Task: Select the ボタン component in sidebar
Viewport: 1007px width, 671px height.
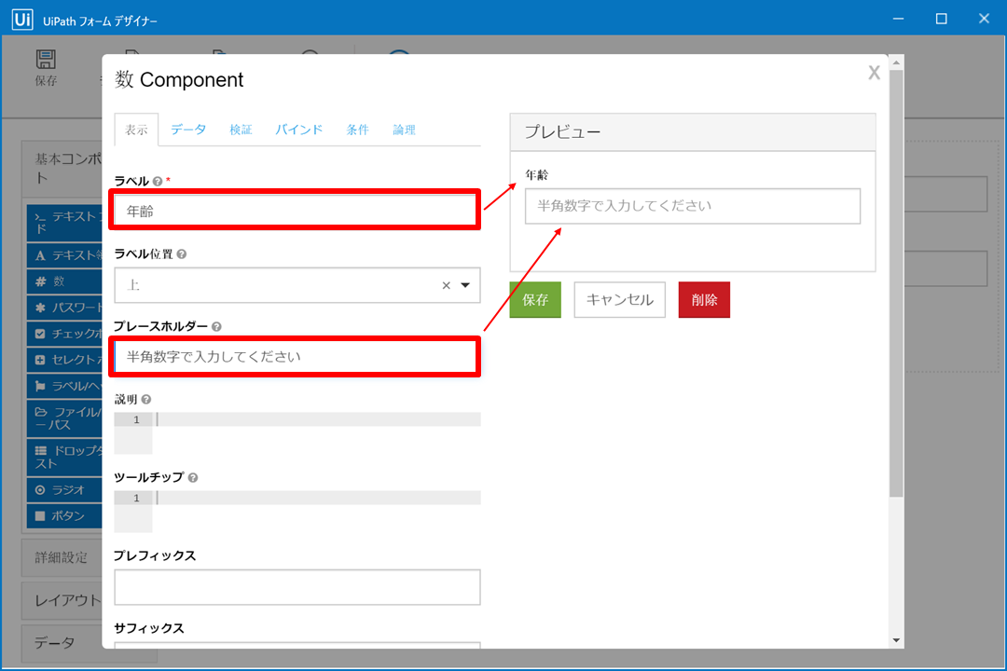Action: 65,515
